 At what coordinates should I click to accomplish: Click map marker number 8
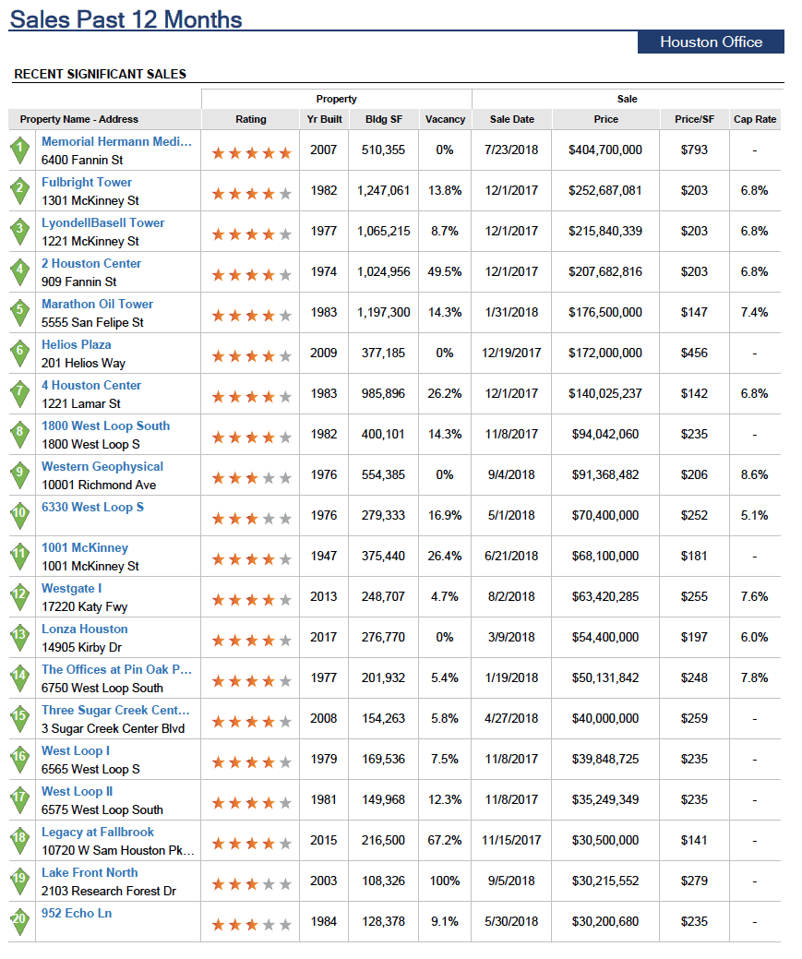point(20,435)
